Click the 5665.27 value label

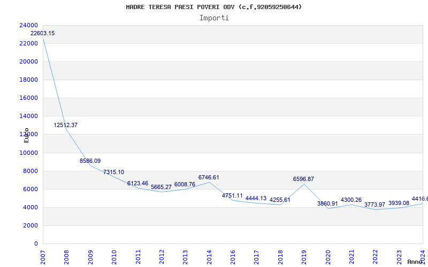162,187
